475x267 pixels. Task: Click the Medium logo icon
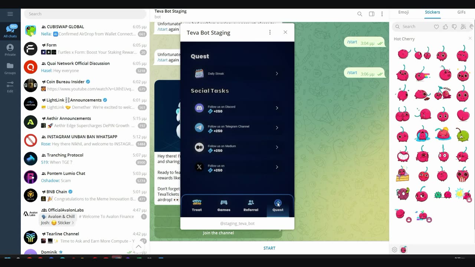tap(199, 147)
